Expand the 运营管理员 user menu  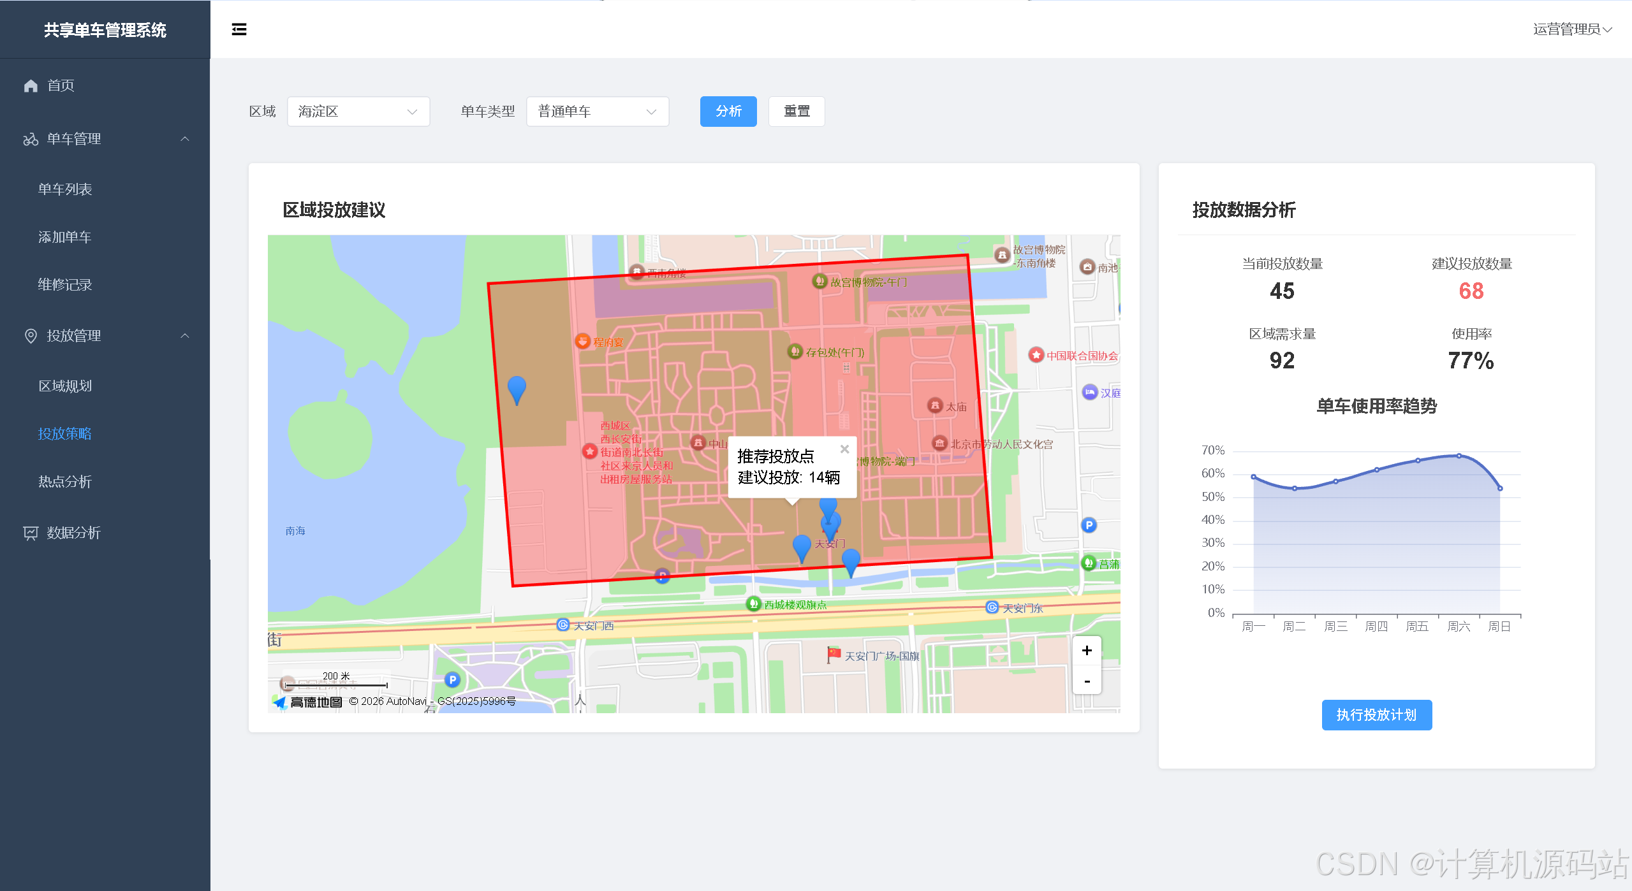point(1572,29)
